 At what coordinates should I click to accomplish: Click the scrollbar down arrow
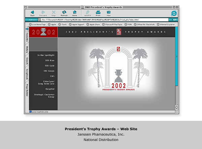(176, 109)
